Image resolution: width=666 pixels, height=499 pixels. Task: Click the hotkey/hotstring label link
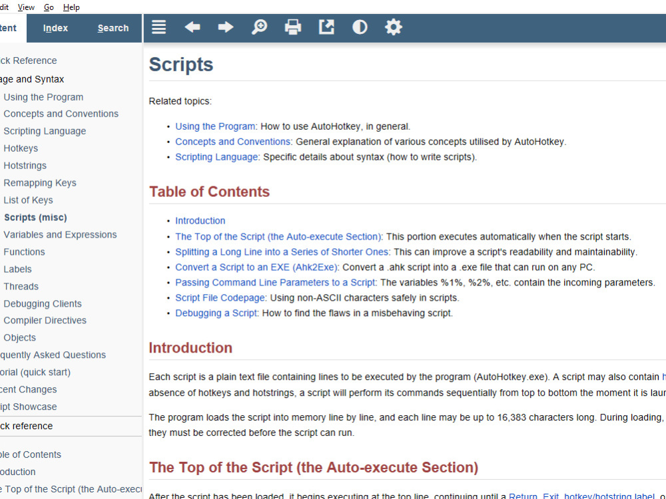(609, 496)
